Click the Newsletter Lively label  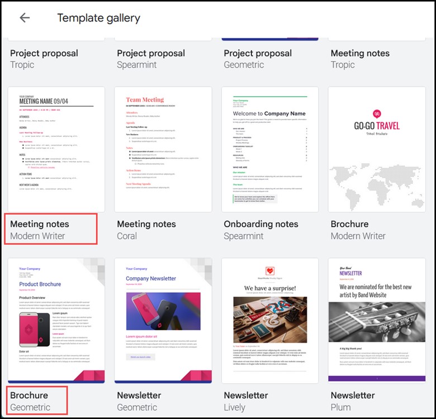[246, 401]
